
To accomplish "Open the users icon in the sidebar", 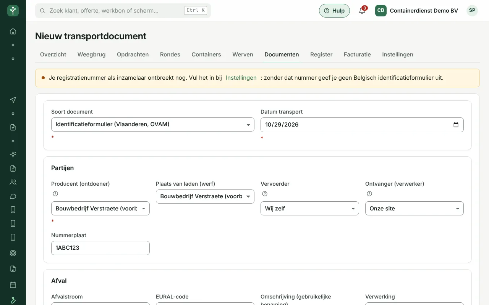I will tap(13, 182).
